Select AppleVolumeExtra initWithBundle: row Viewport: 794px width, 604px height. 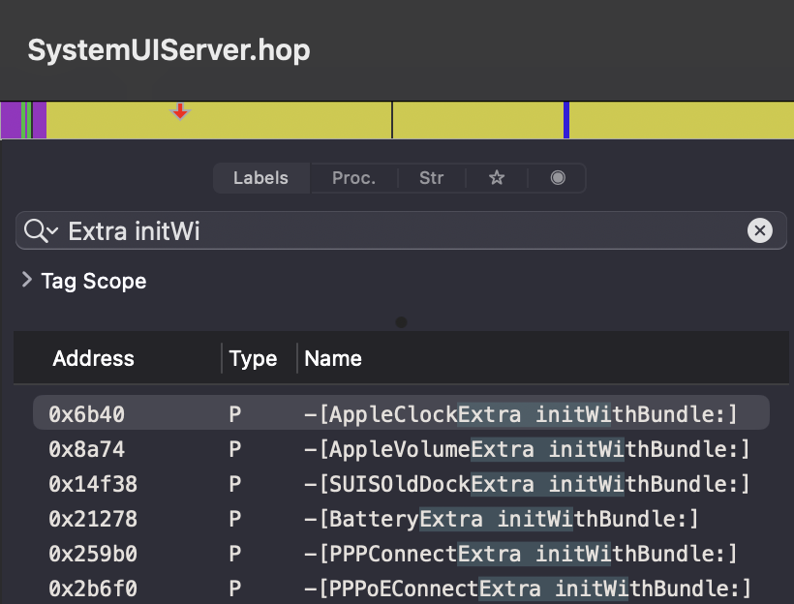click(401, 449)
